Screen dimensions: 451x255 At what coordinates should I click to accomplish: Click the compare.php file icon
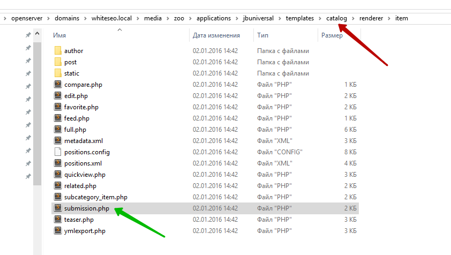point(58,85)
